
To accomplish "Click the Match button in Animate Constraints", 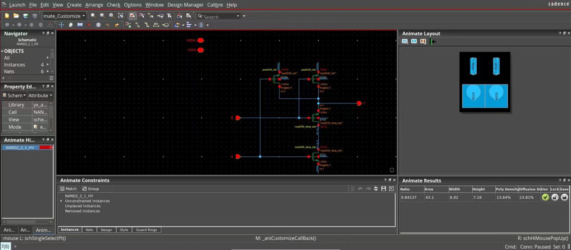I will tap(68, 189).
